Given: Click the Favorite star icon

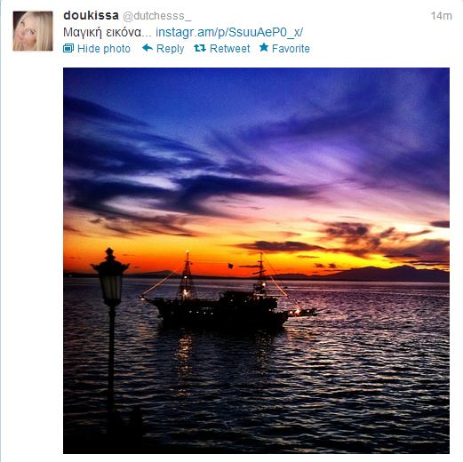Looking at the screenshot, I should click(x=264, y=47).
